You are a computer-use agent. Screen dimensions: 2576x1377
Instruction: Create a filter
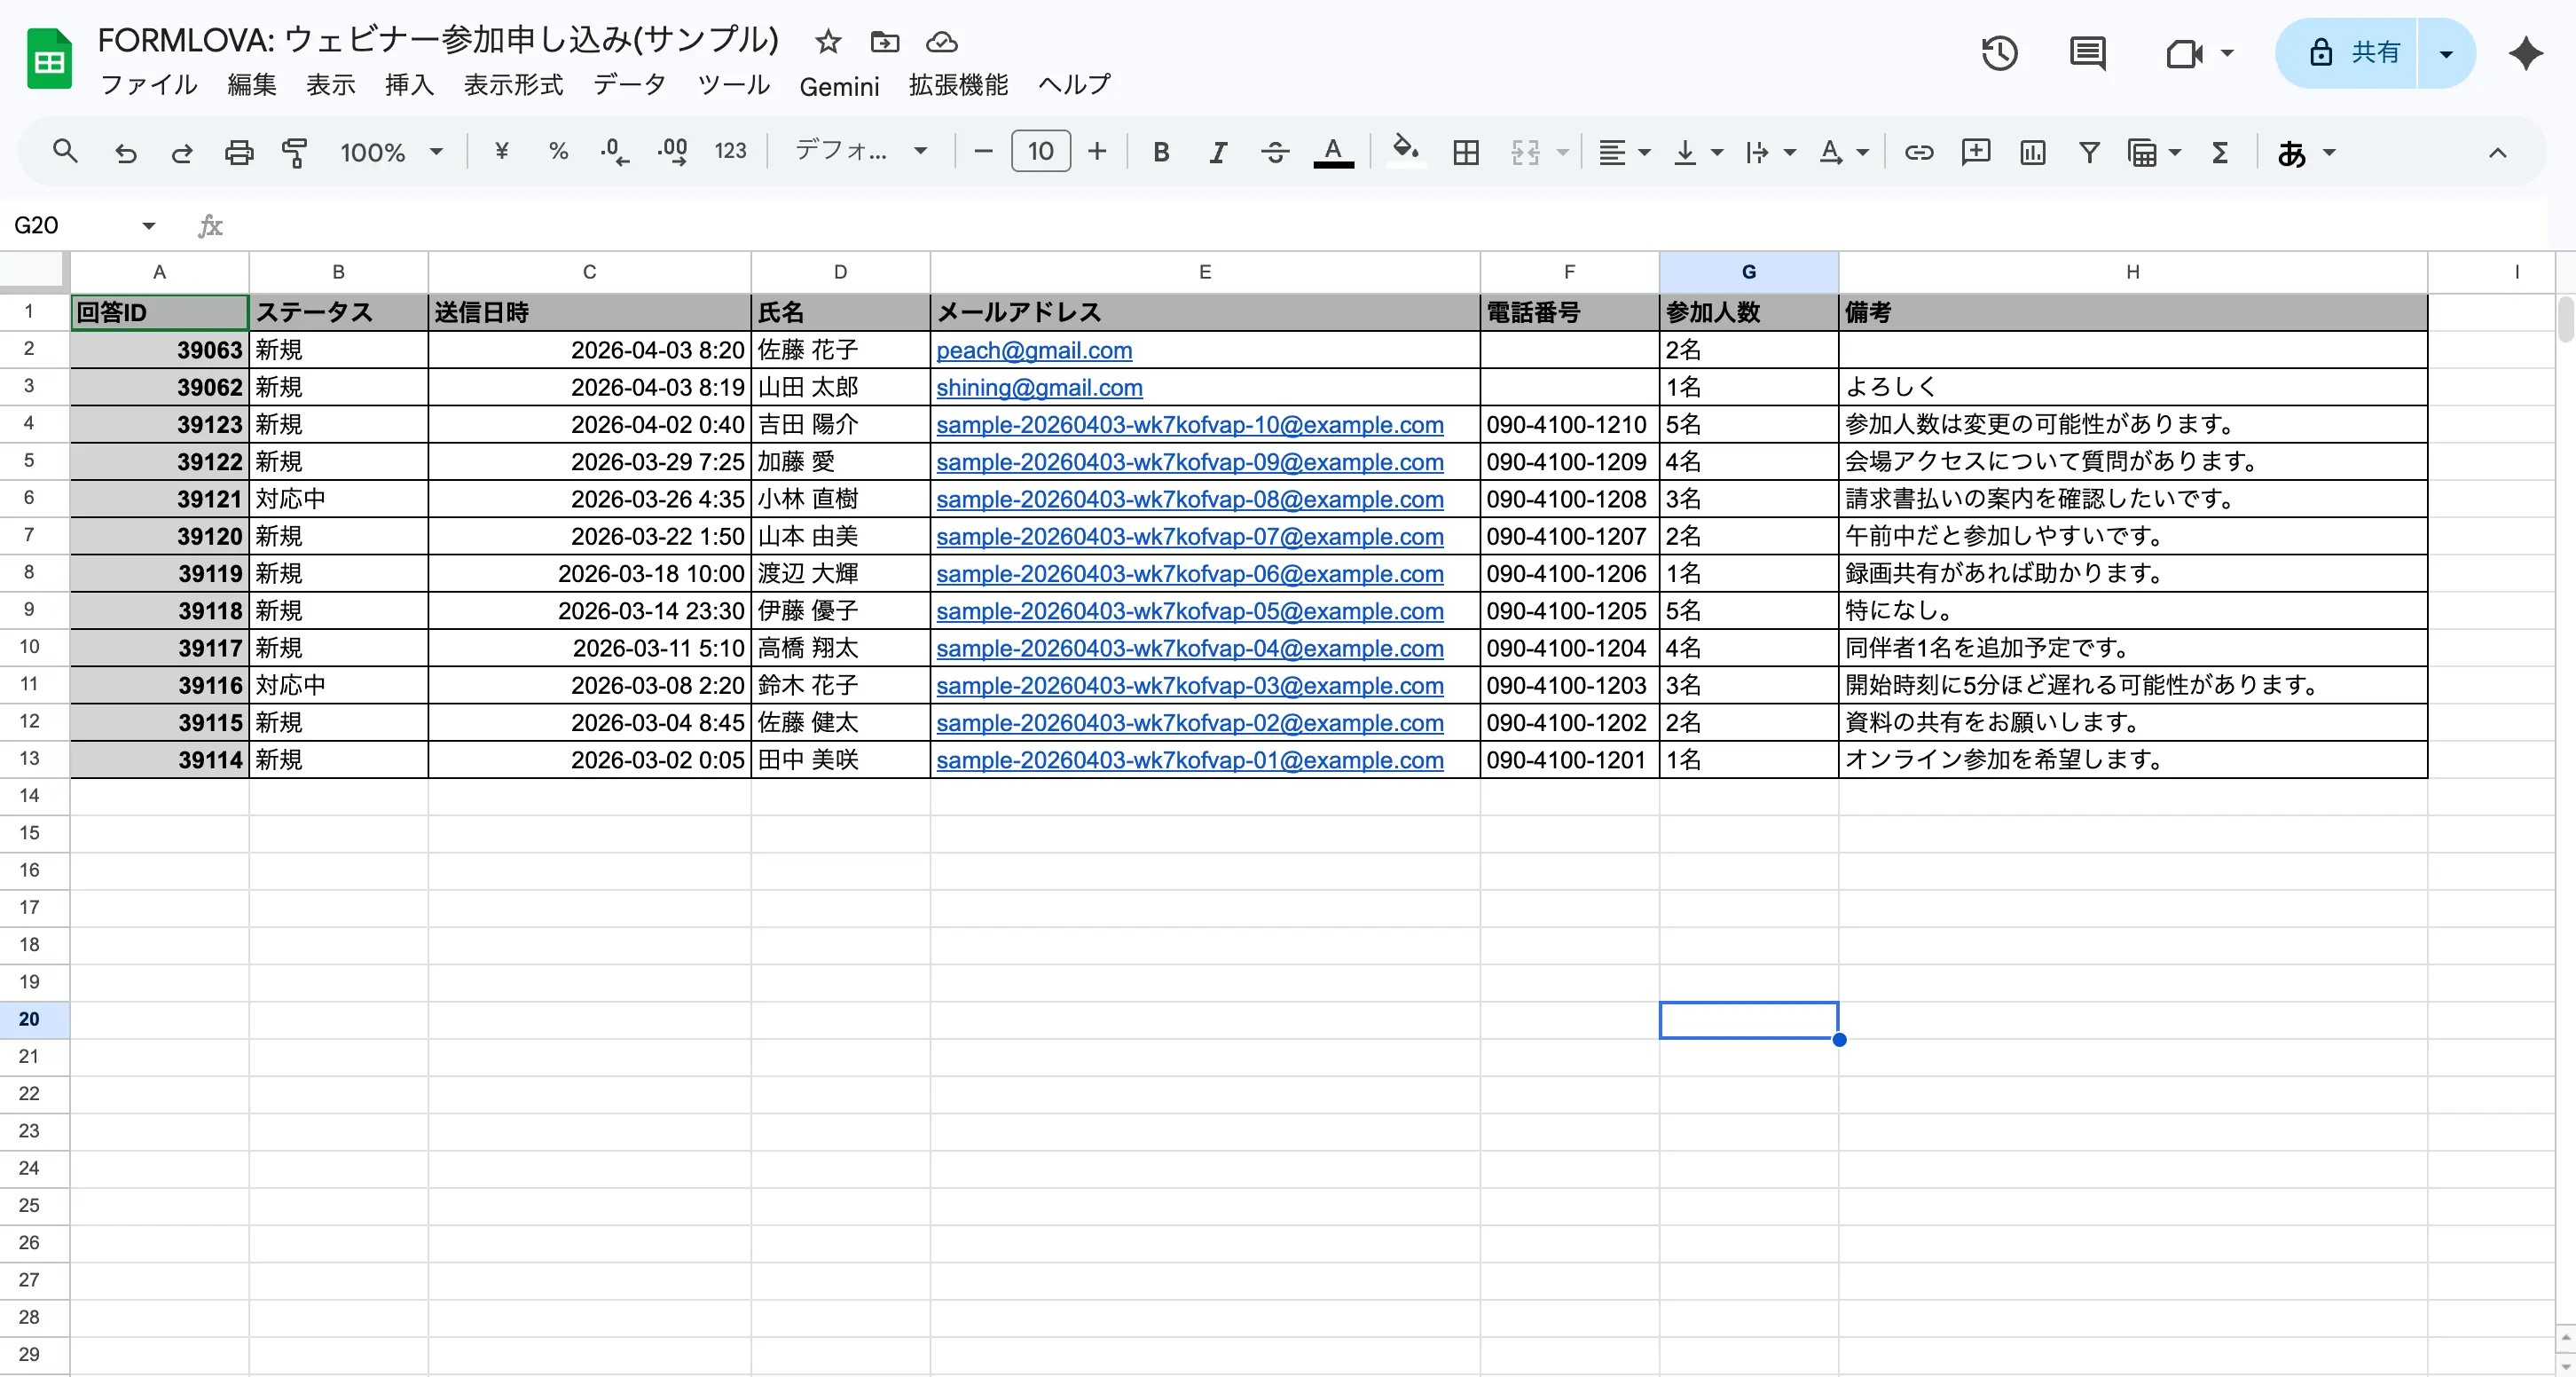pyautogui.click(x=2089, y=151)
